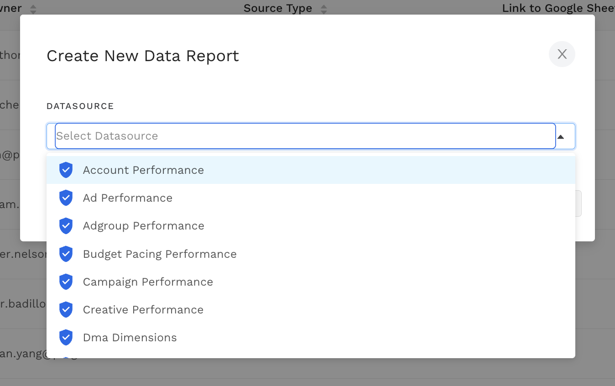Click shield icon beside Dma Dimensions
This screenshot has height=386, width=615.
[x=66, y=338]
